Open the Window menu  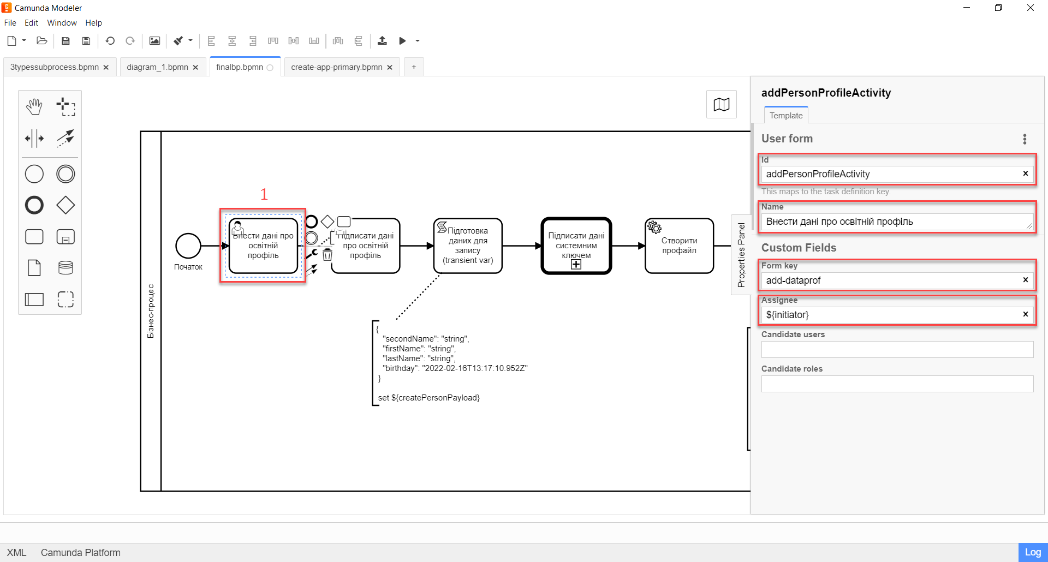[x=62, y=23]
